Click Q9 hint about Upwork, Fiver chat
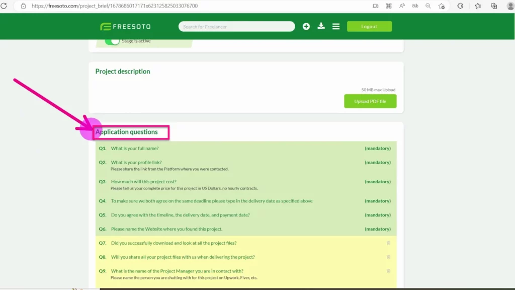515x290 pixels. coord(184,278)
